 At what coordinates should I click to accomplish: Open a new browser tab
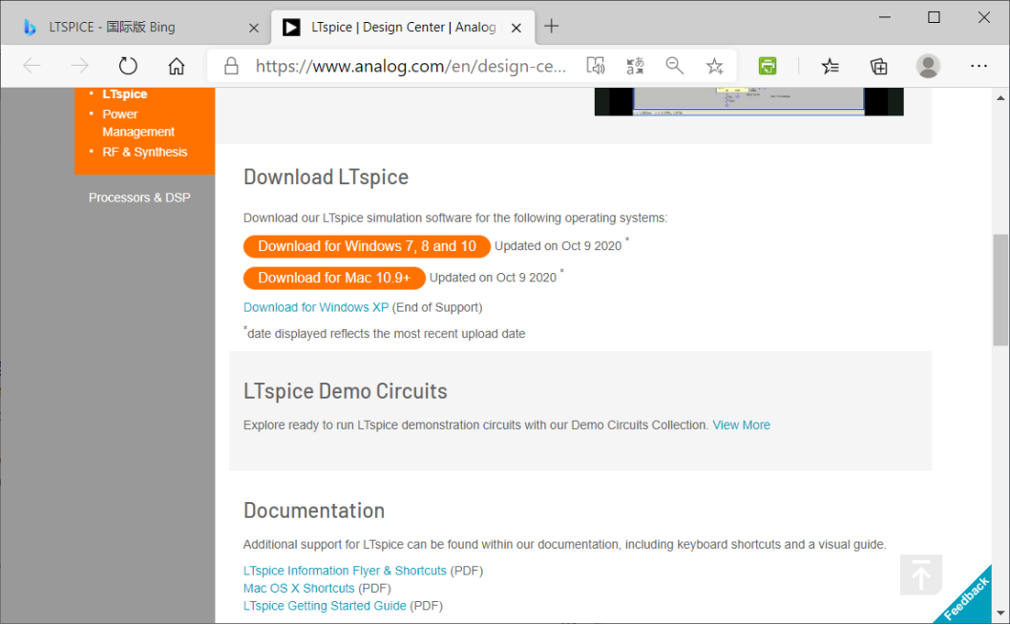click(x=552, y=27)
